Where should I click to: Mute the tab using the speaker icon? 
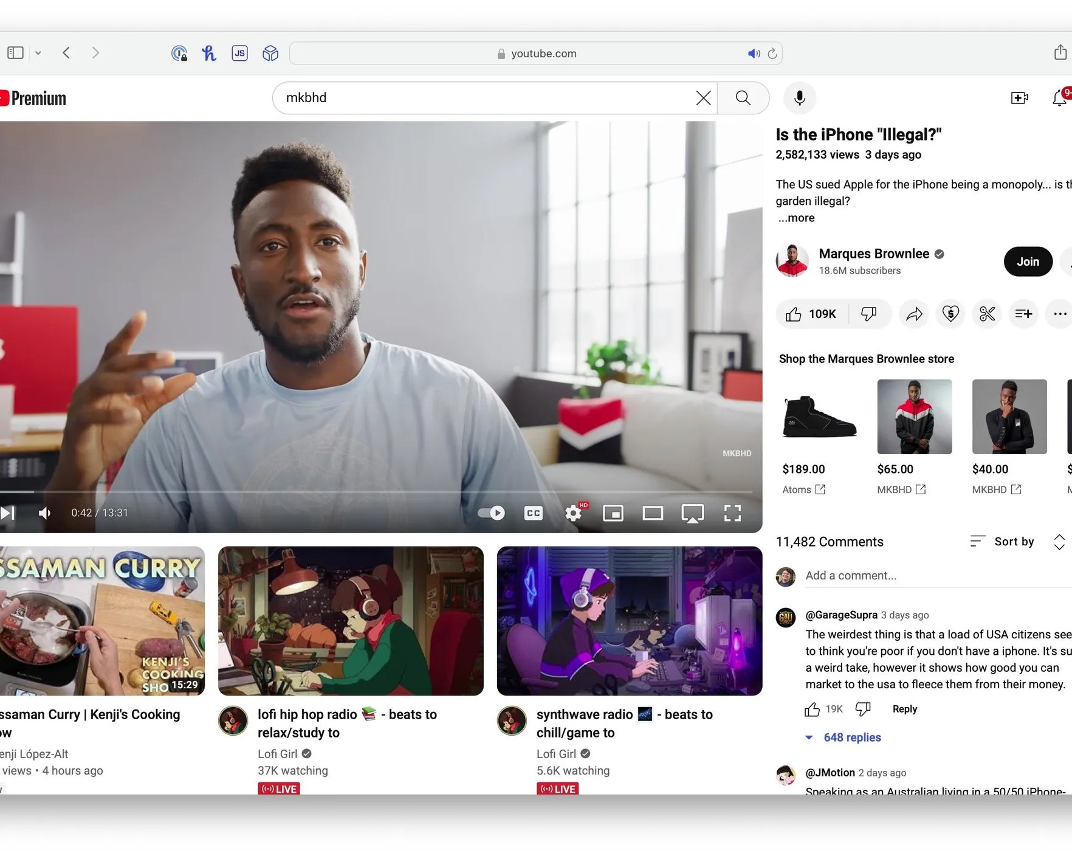754,53
